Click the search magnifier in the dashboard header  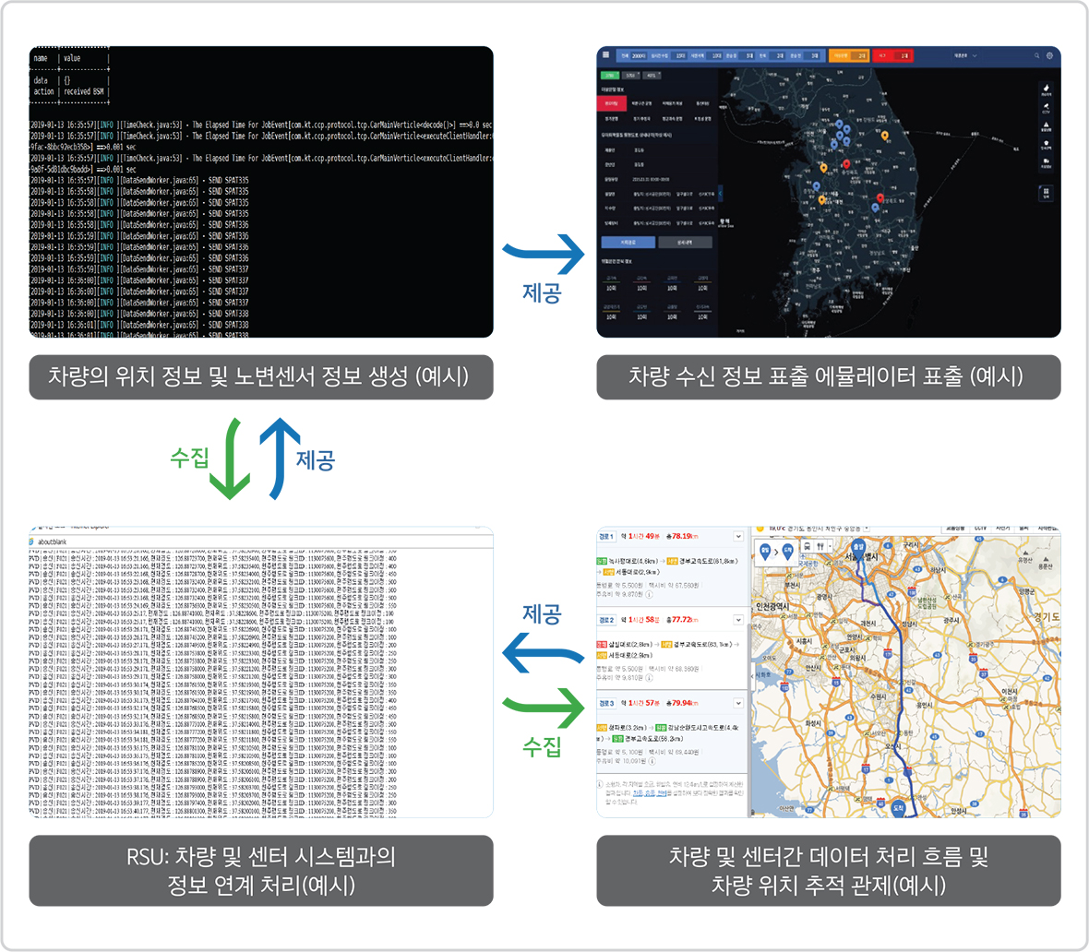(1036, 56)
